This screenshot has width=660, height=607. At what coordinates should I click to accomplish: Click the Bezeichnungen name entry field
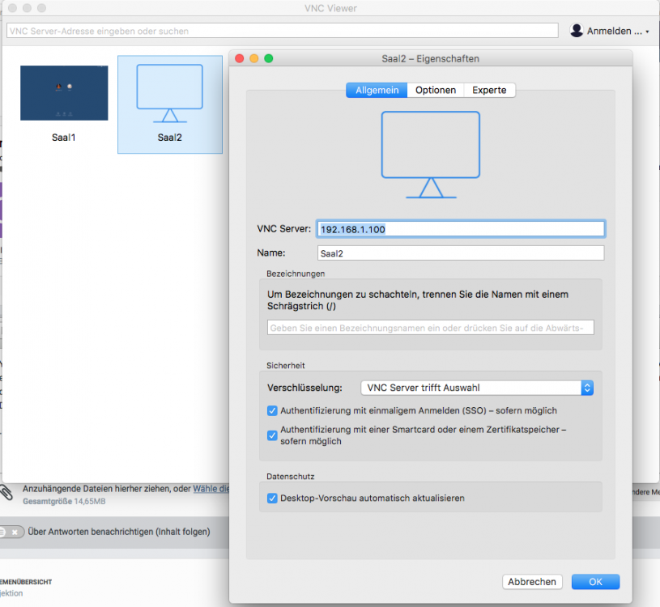pyautogui.click(x=430, y=328)
